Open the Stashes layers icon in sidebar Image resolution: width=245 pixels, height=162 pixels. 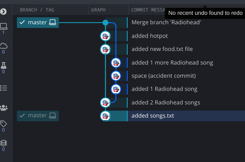point(3,143)
